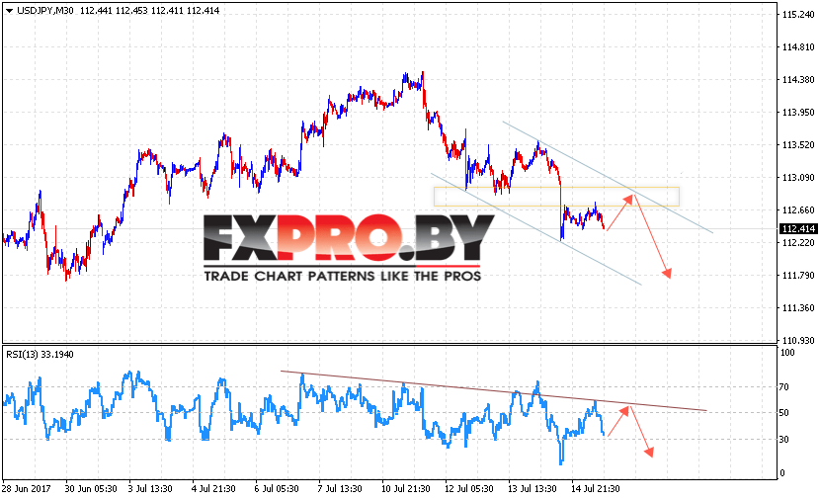Select RSI axis level 70
The image size is (819, 500).
(784, 387)
